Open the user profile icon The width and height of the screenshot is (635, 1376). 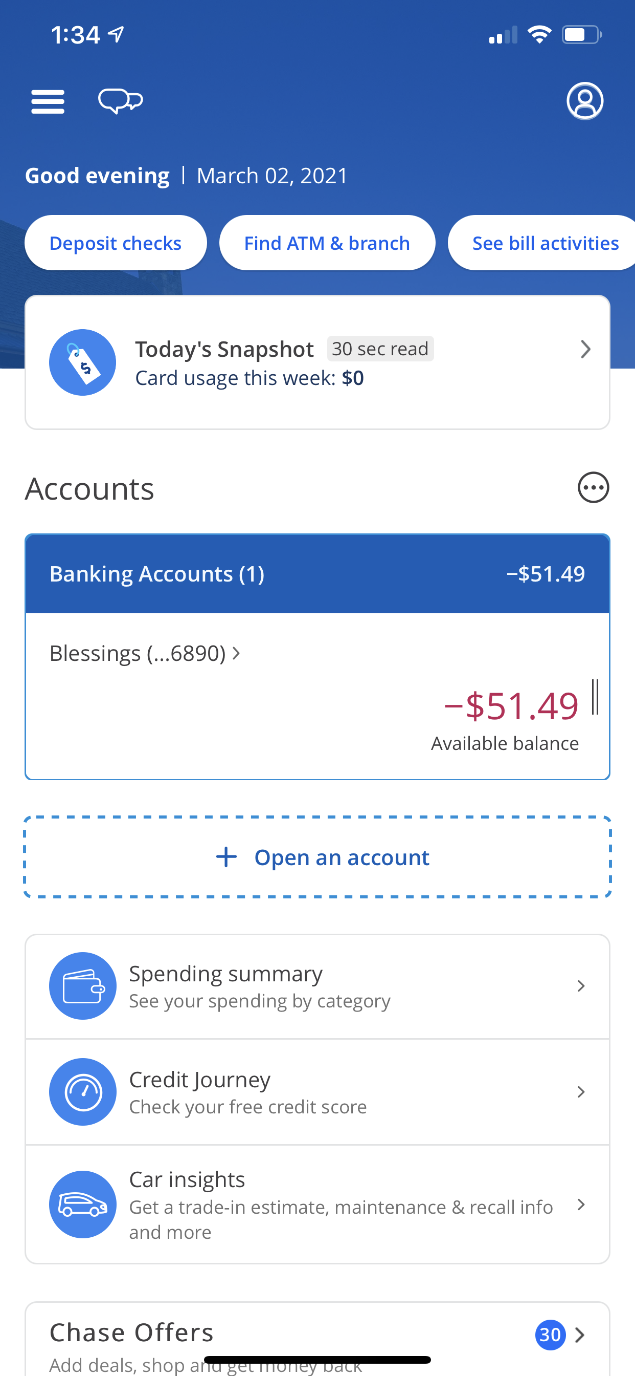pos(585,101)
